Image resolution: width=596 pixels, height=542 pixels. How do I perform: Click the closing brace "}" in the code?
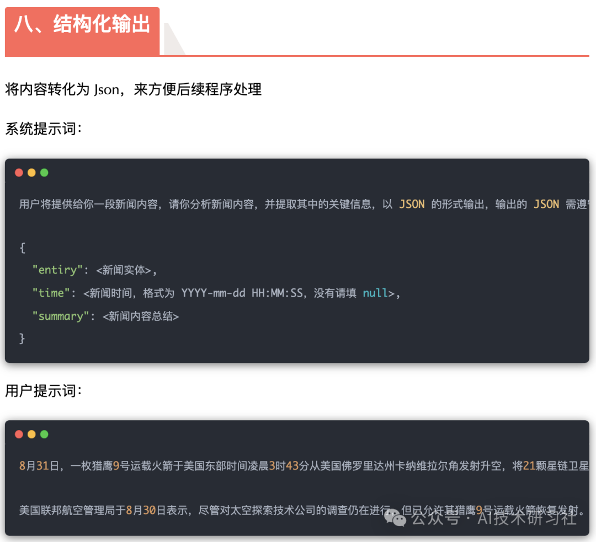pyautogui.click(x=22, y=338)
